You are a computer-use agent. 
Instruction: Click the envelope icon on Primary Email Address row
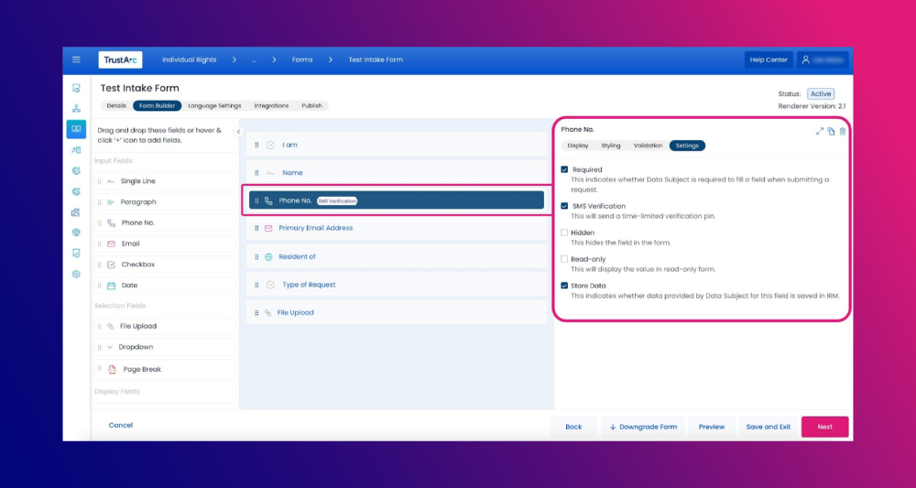pyautogui.click(x=268, y=228)
